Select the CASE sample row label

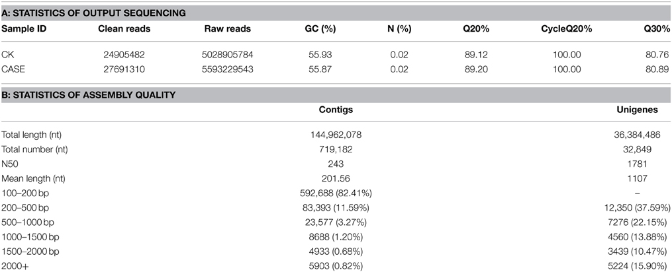tap(13, 69)
